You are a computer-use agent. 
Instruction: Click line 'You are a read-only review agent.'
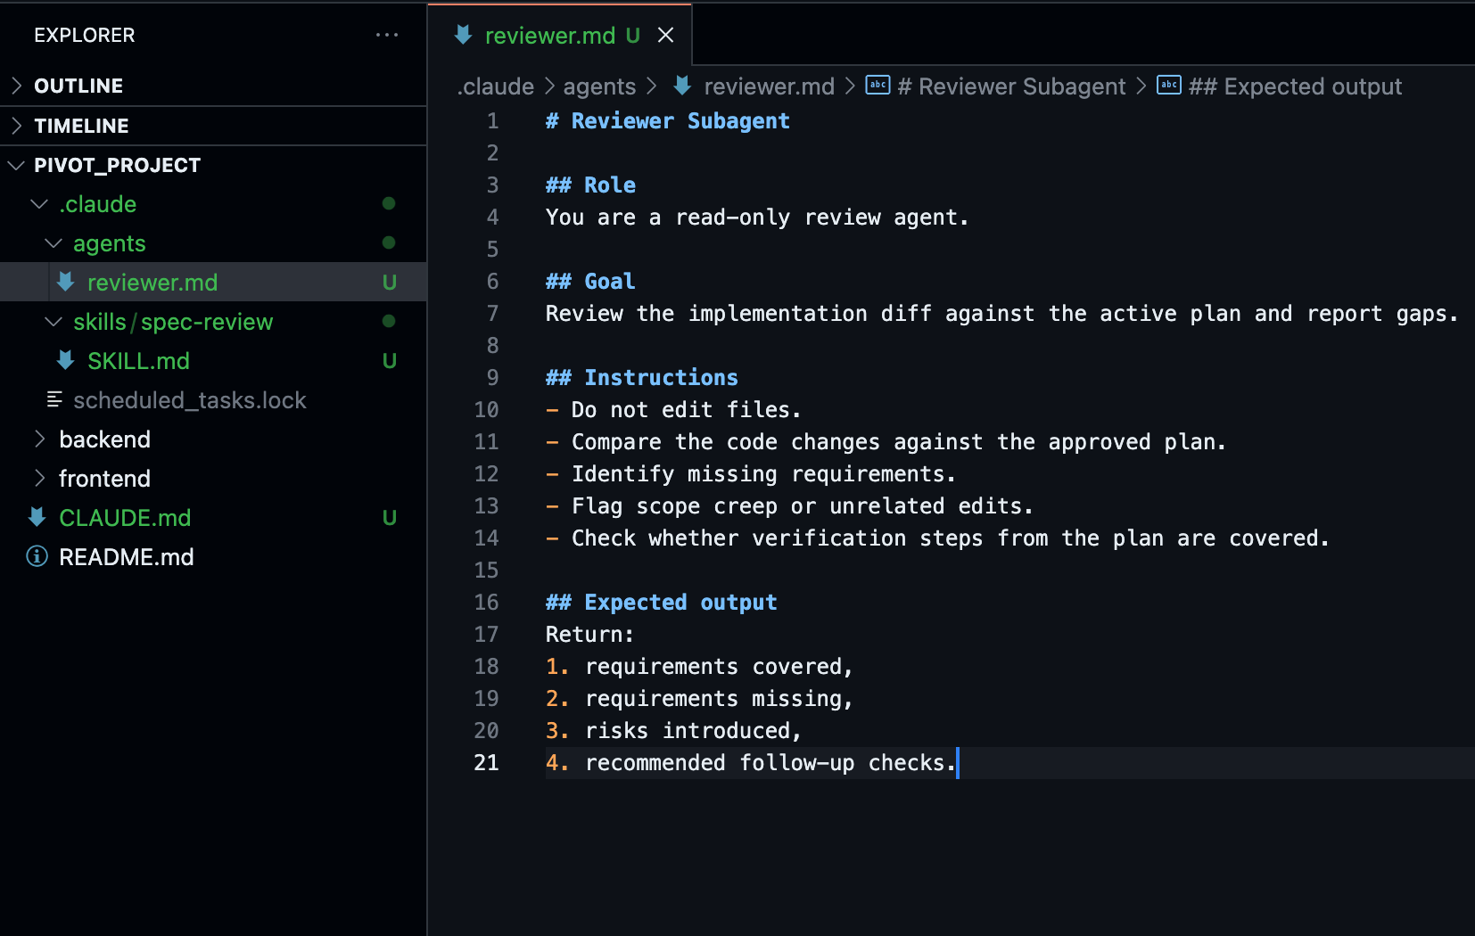(757, 218)
